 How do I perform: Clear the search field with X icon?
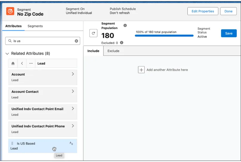(76, 41)
